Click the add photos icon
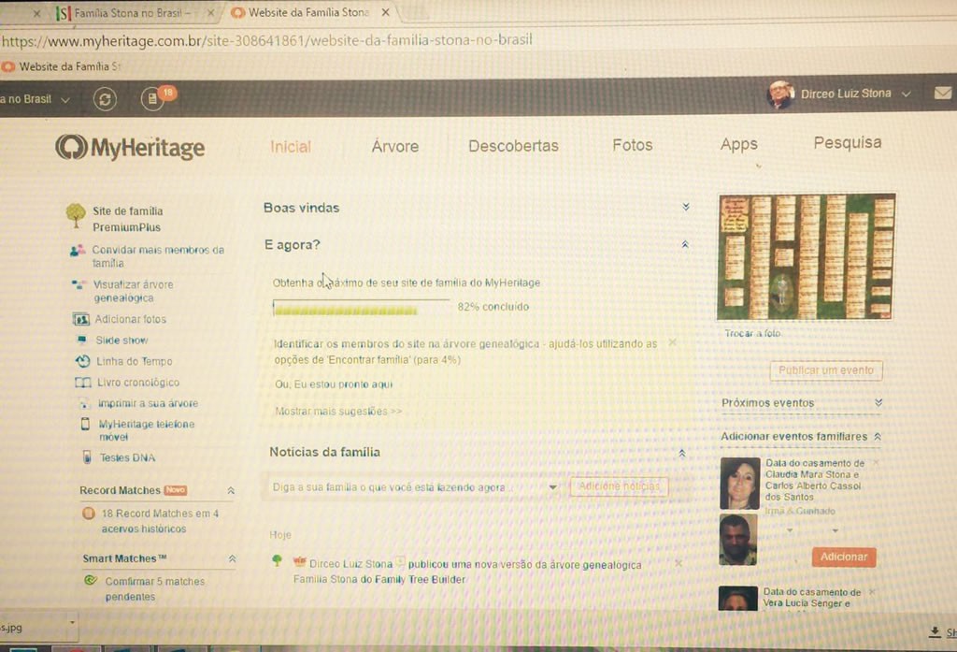The width and height of the screenshot is (957, 652). [80, 319]
